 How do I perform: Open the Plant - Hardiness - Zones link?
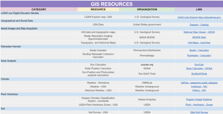tap(199, 105)
